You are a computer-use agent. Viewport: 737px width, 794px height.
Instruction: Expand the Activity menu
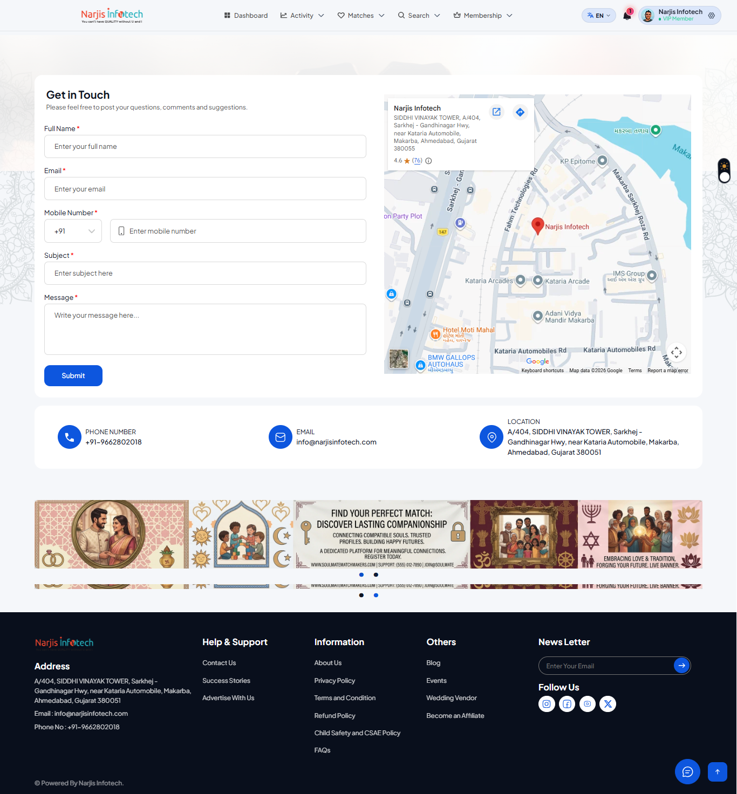(302, 16)
